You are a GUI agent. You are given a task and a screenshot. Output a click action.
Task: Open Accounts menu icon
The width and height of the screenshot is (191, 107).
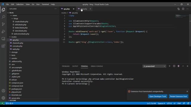pos(3,91)
